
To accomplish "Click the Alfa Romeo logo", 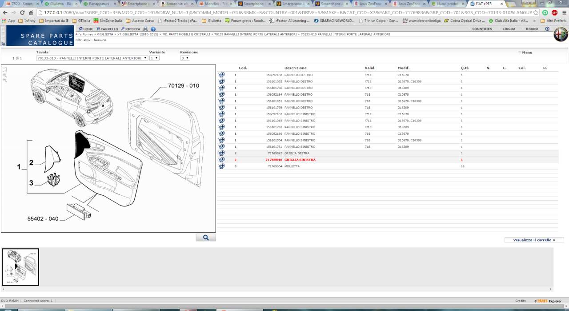I will coord(561,35).
